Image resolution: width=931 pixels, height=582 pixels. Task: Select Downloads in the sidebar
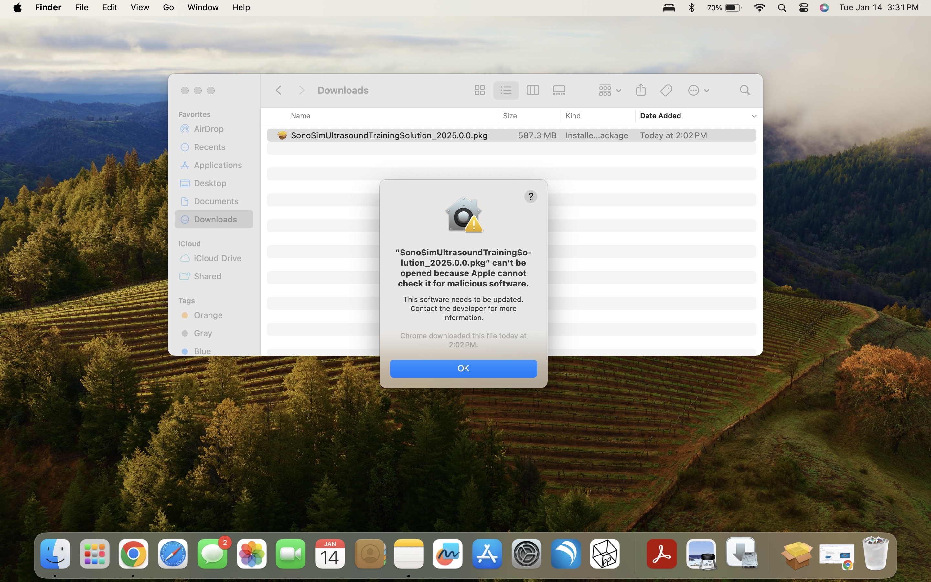coord(214,220)
